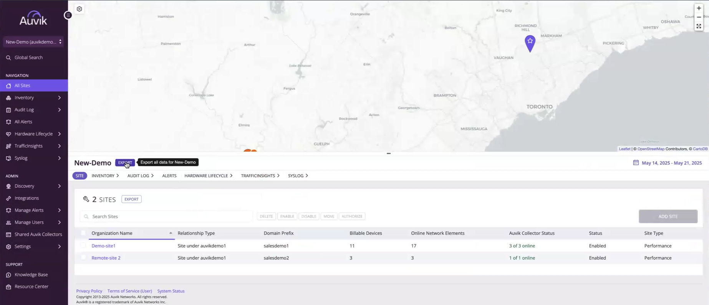The image size is (709, 305).
Task: Click EXPORT next to New-Demo title
Action: pos(125,163)
